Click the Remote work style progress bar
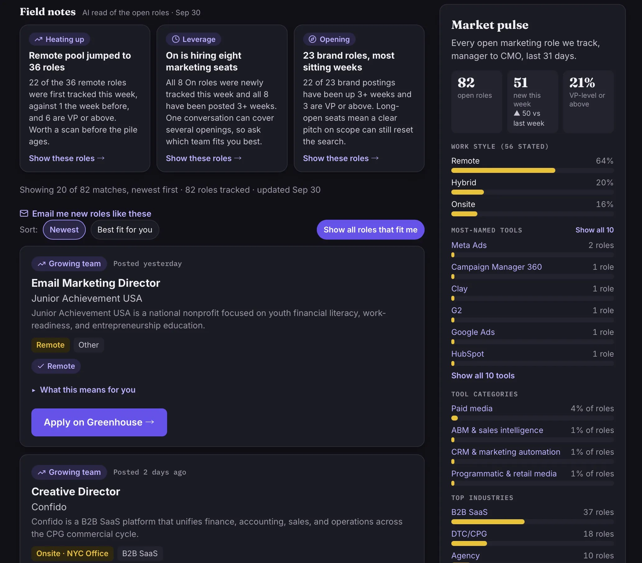 click(x=532, y=170)
